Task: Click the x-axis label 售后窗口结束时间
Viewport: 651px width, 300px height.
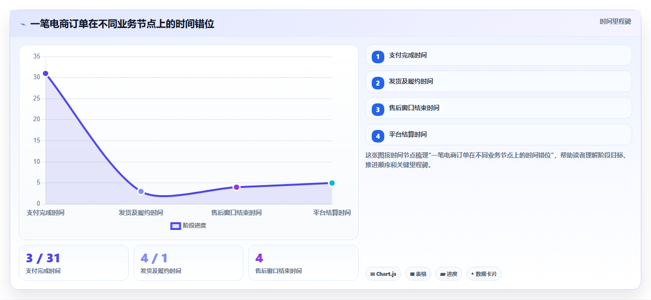Action: tap(236, 213)
